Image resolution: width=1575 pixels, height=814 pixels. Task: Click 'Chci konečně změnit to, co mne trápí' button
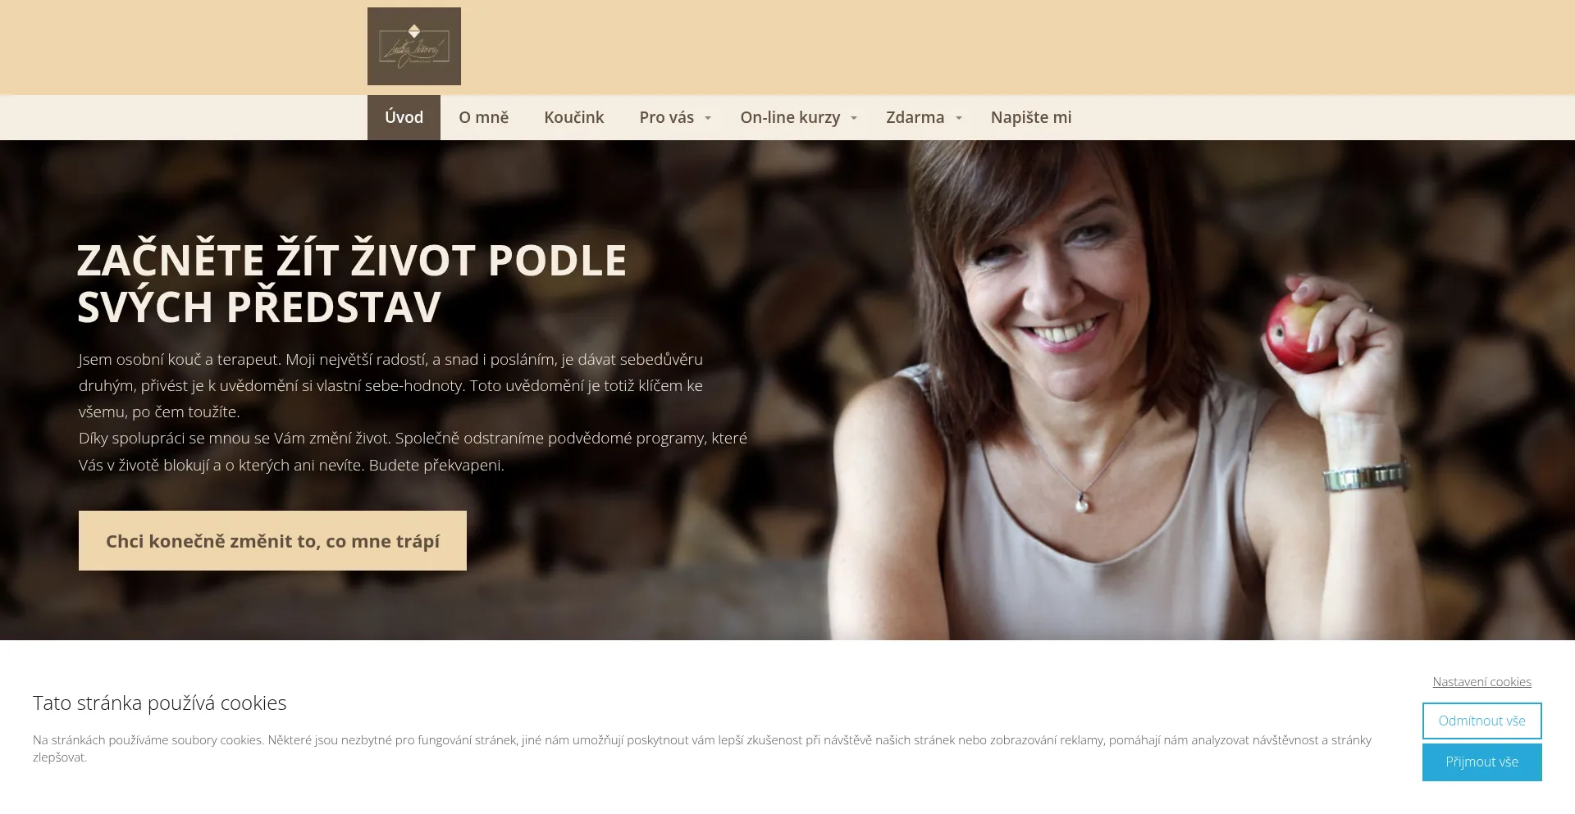tap(272, 540)
